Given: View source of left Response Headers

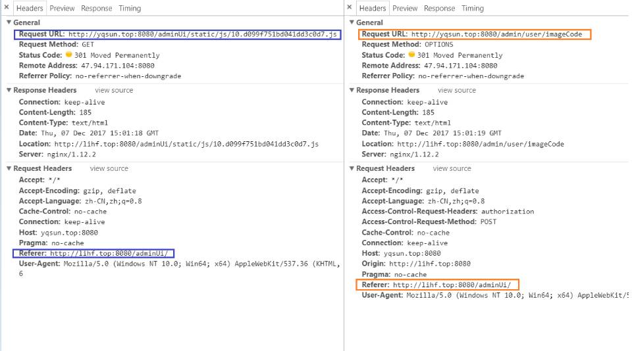Looking at the screenshot, I should (x=114, y=91).
